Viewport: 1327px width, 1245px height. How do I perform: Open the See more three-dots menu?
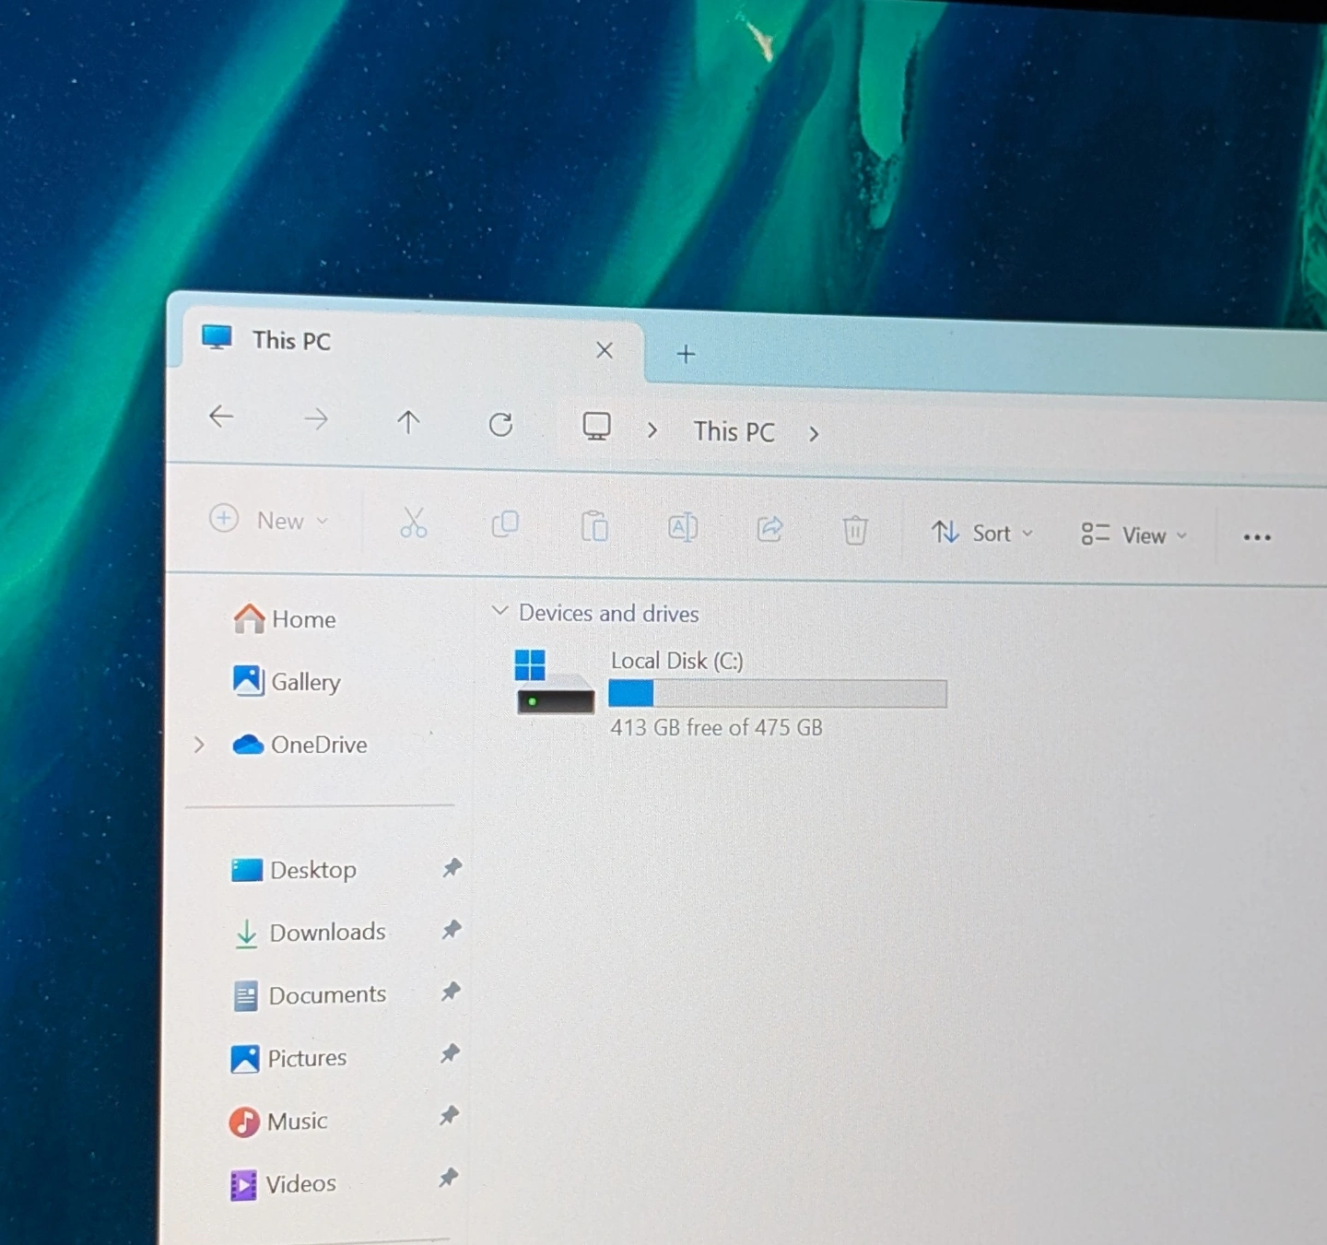click(x=1257, y=537)
